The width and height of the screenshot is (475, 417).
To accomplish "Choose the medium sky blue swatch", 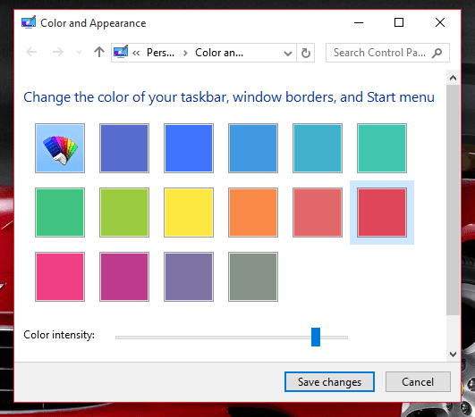I will 253,148.
